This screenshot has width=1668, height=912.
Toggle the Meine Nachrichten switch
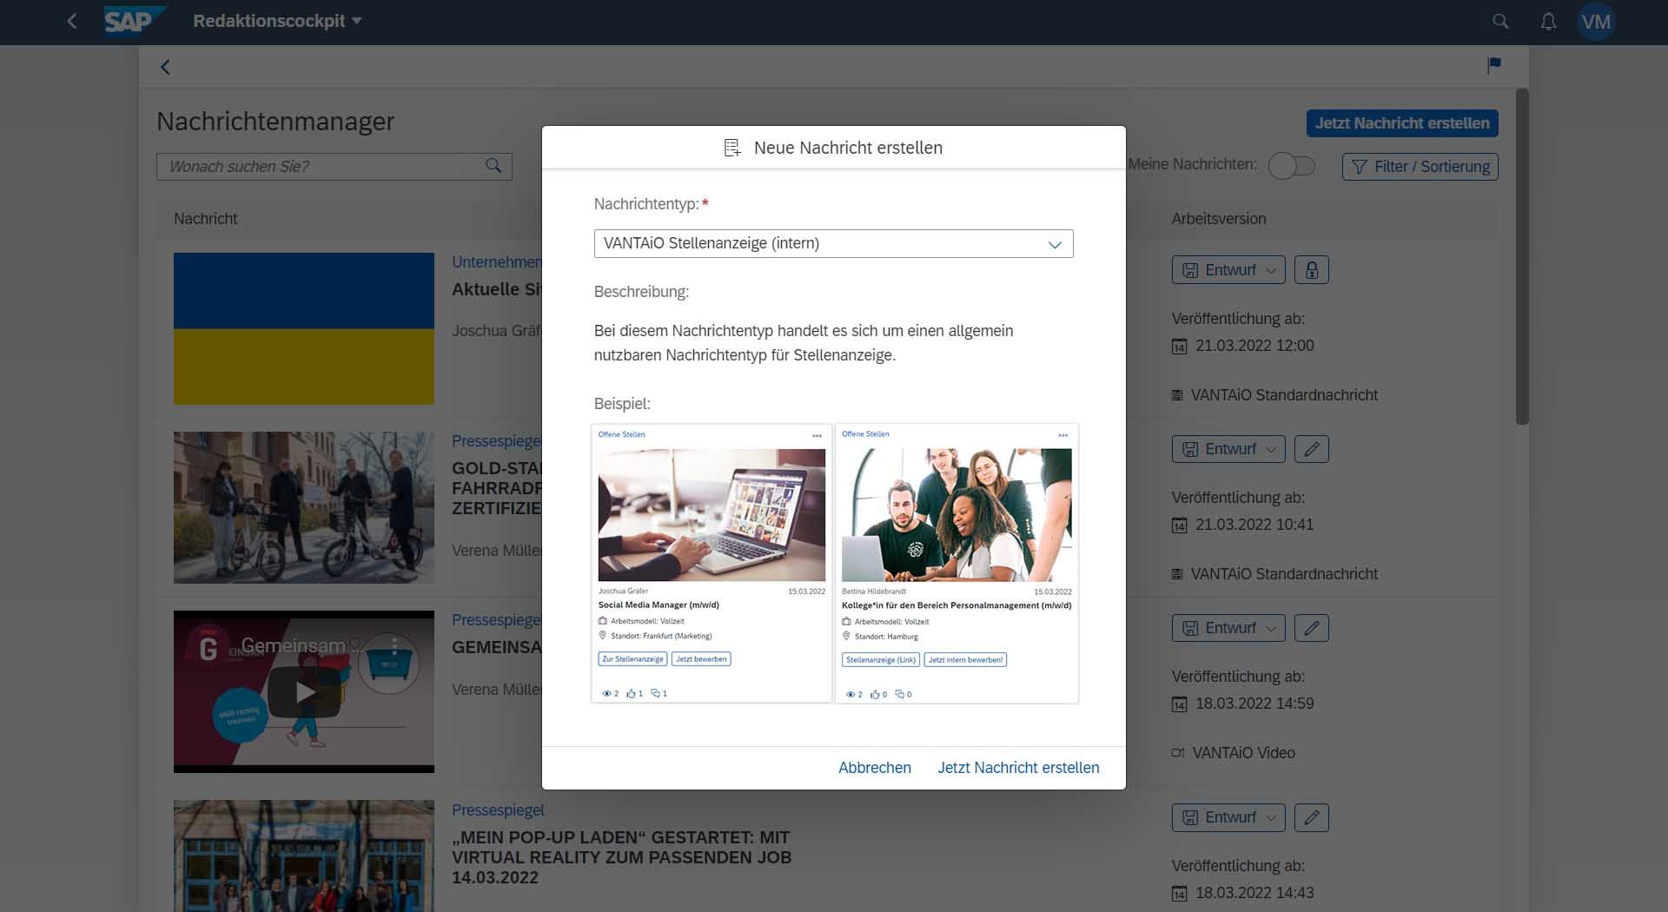[1292, 166]
